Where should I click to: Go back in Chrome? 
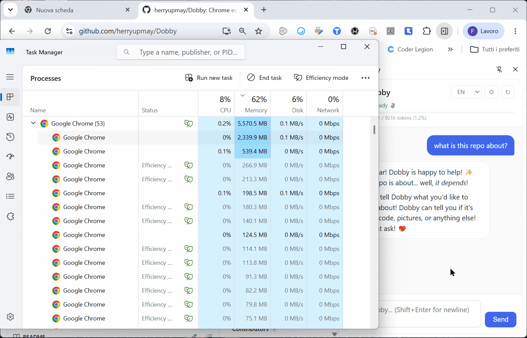(x=12, y=31)
